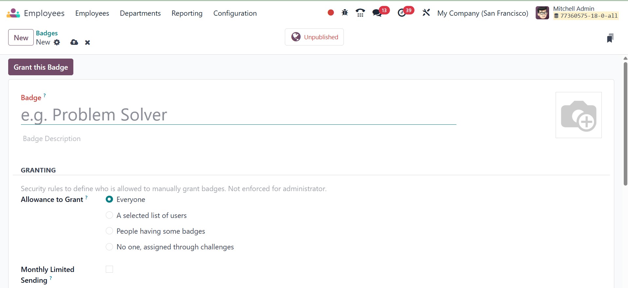Click the Mitchell Admin user name
Viewport: 628px width, 288px height.
pyautogui.click(x=574, y=9)
